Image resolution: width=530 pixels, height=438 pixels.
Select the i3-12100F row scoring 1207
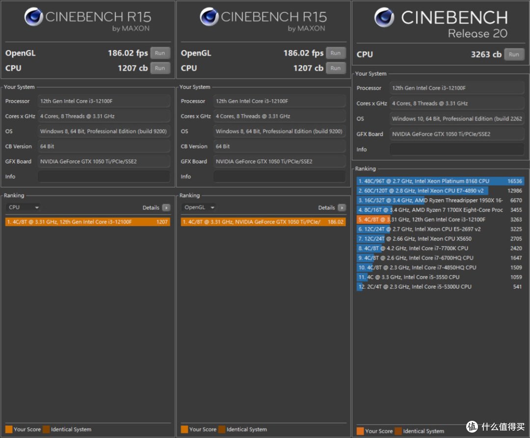pyautogui.click(x=87, y=222)
